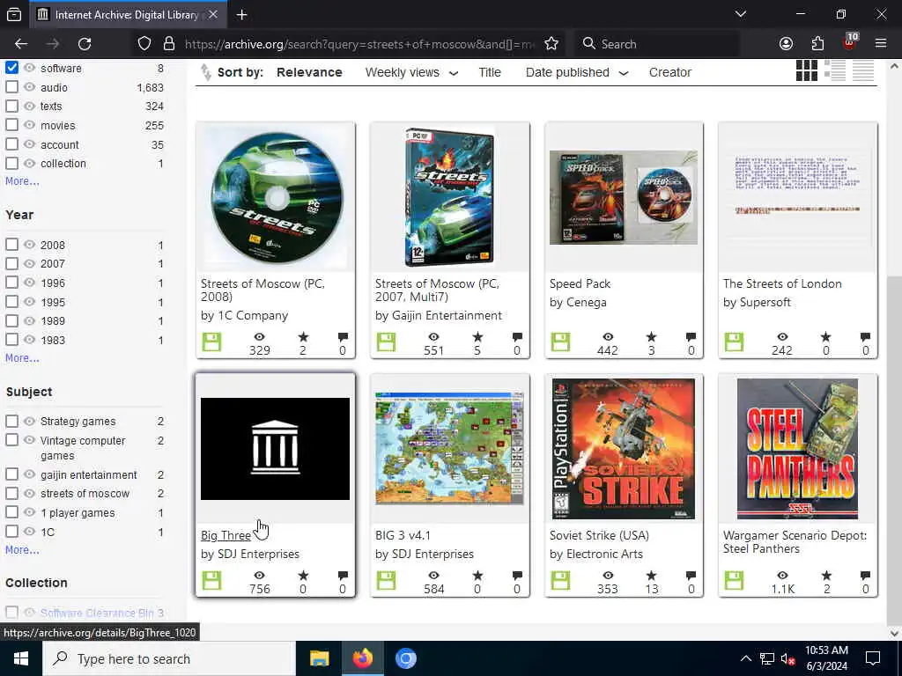Open Windows Start menu
The width and height of the screenshot is (902, 676).
21,658
